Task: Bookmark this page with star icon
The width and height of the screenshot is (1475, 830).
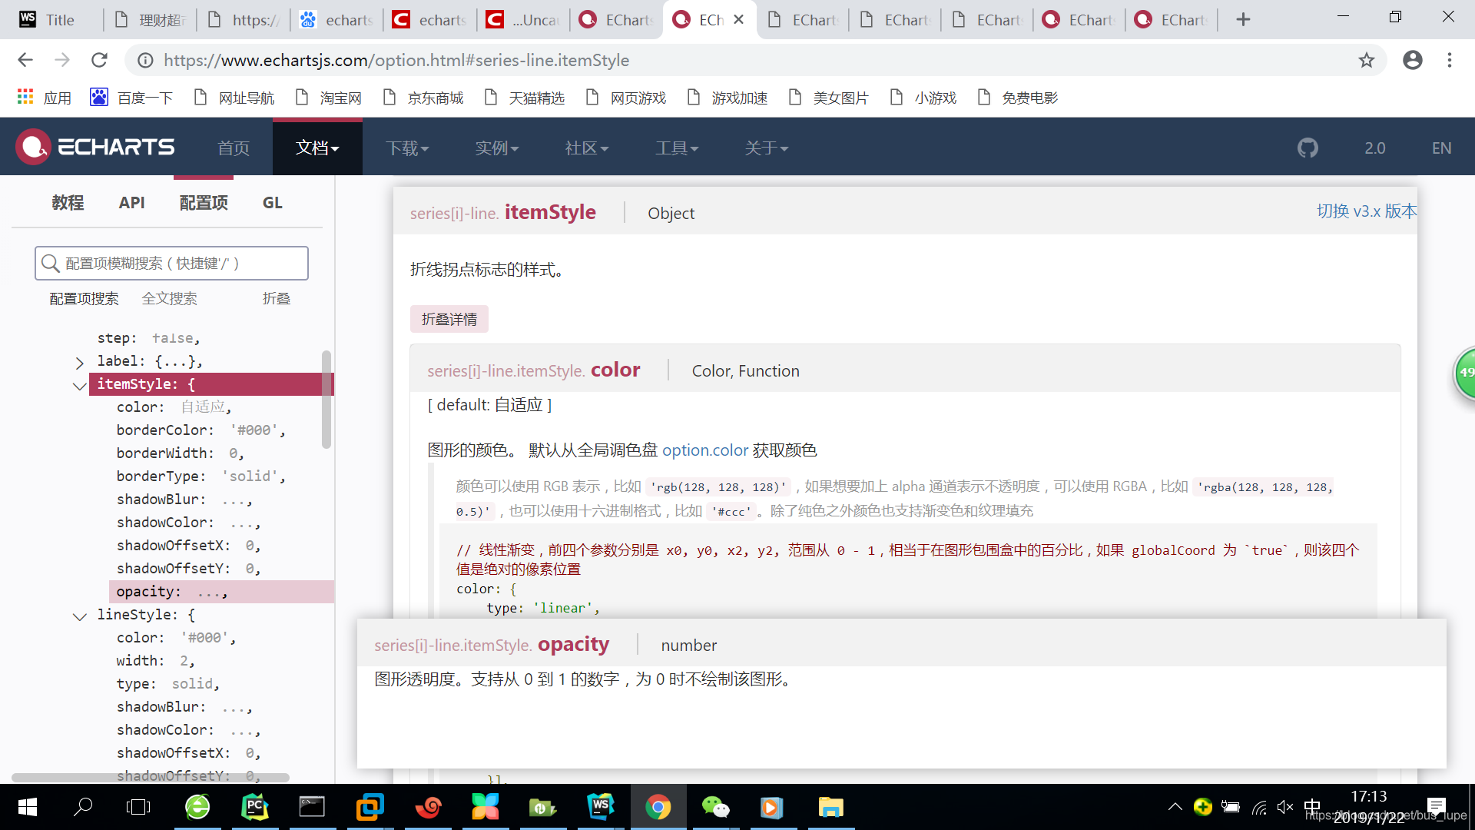Action: [1367, 60]
